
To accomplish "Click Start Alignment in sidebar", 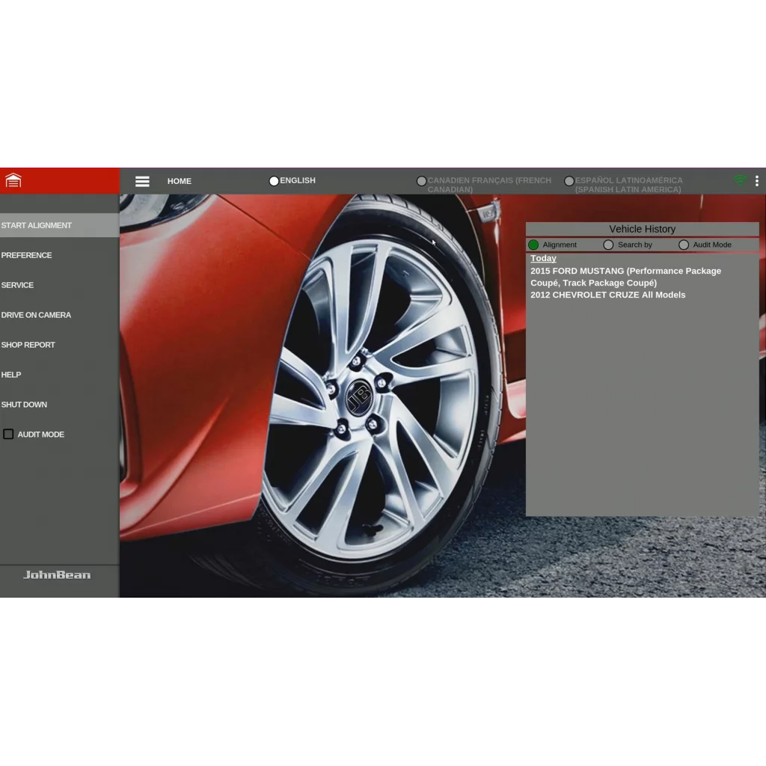I will (x=60, y=225).
